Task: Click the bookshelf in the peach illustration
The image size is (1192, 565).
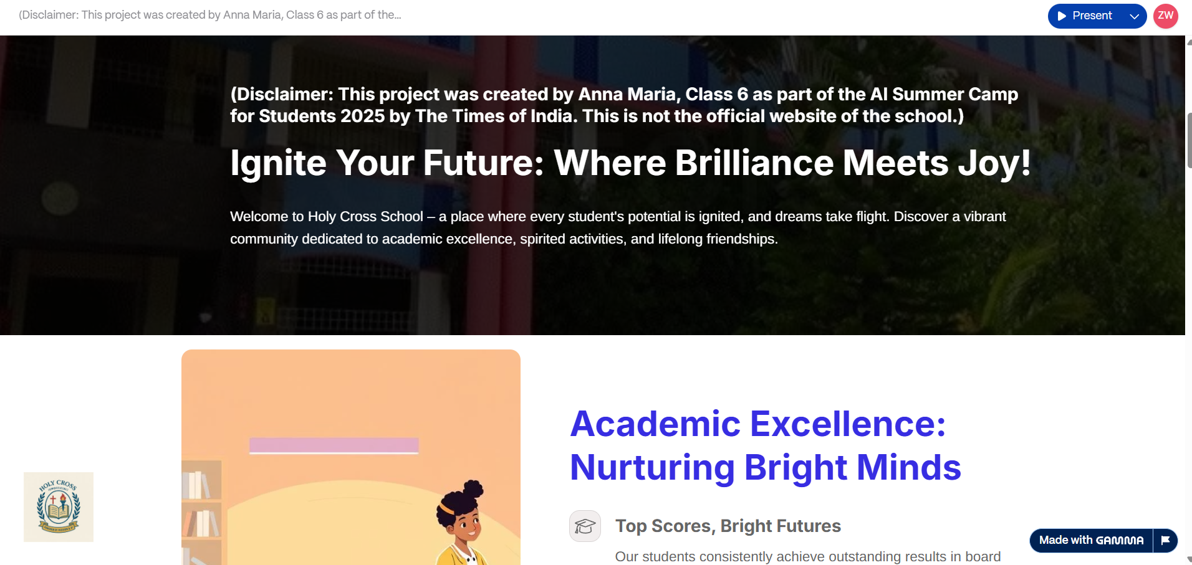Action: 201,511
